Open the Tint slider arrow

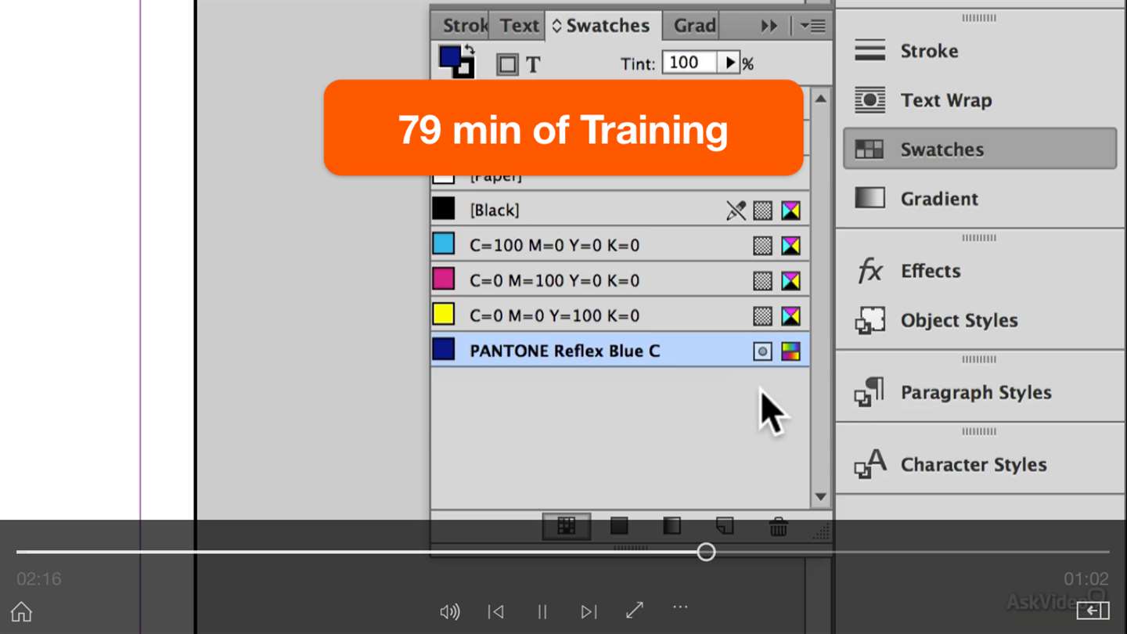(729, 63)
